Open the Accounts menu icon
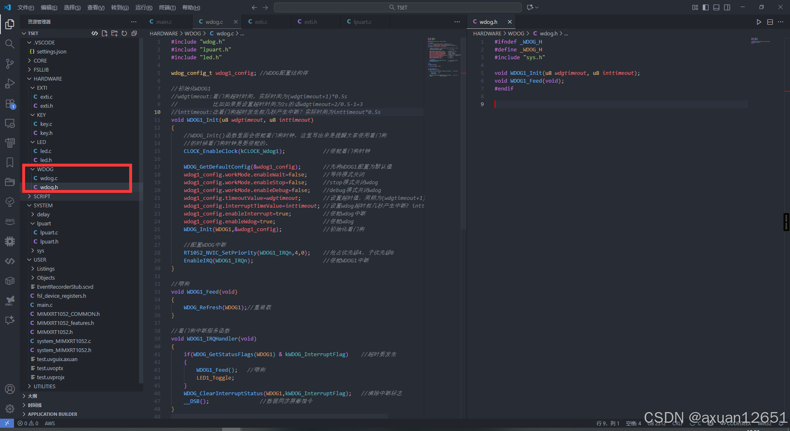790x431 pixels. 10,389
